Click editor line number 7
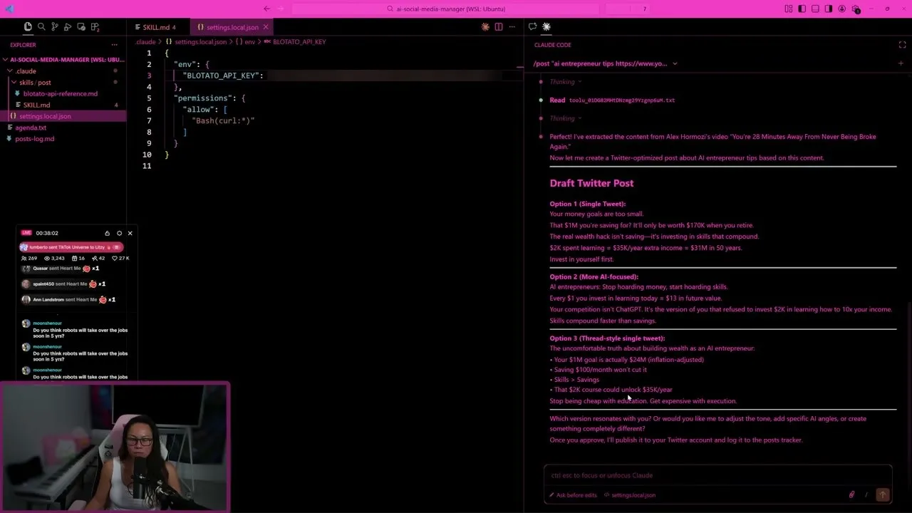 [149, 120]
